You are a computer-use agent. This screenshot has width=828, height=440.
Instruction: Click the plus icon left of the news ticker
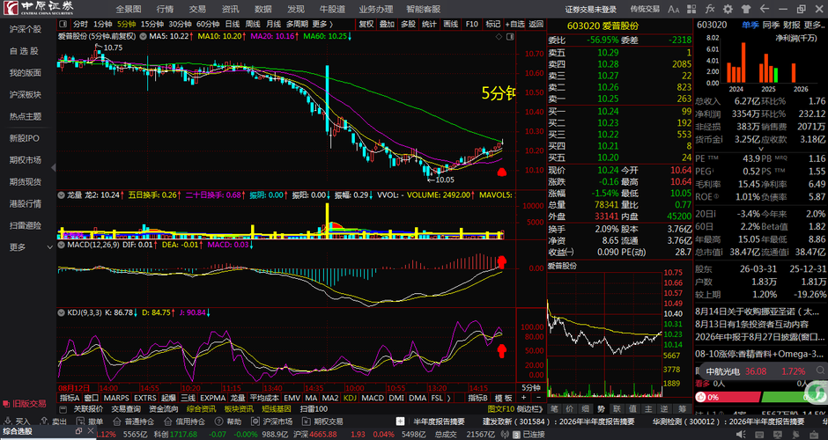click(401, 422)
